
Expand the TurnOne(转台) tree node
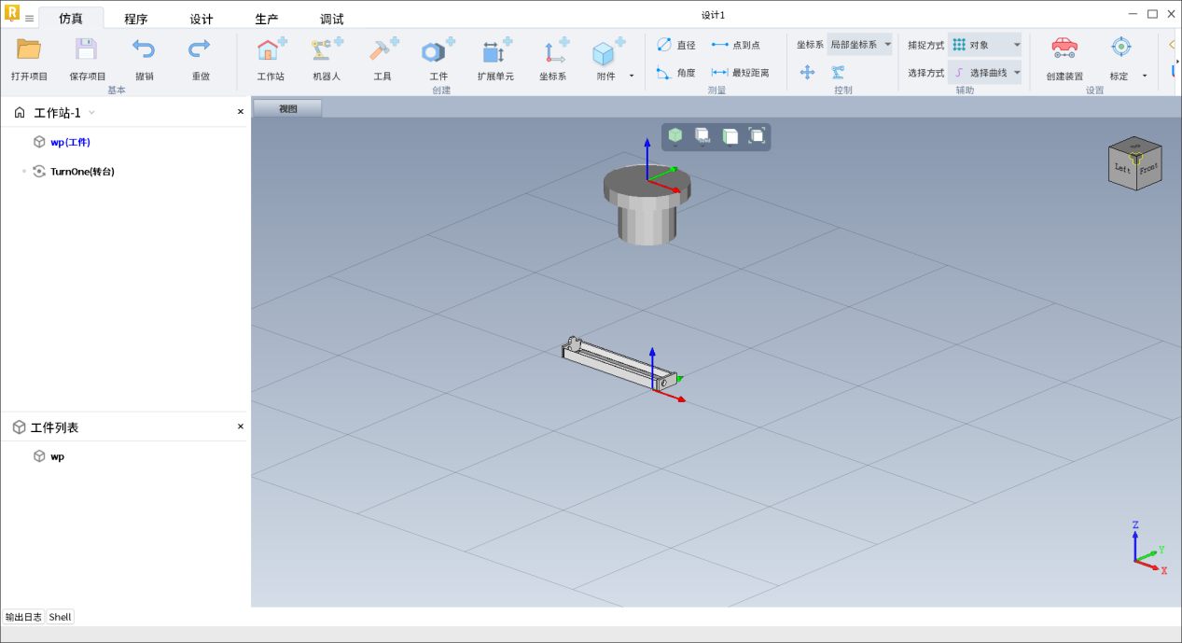point(24,172)
